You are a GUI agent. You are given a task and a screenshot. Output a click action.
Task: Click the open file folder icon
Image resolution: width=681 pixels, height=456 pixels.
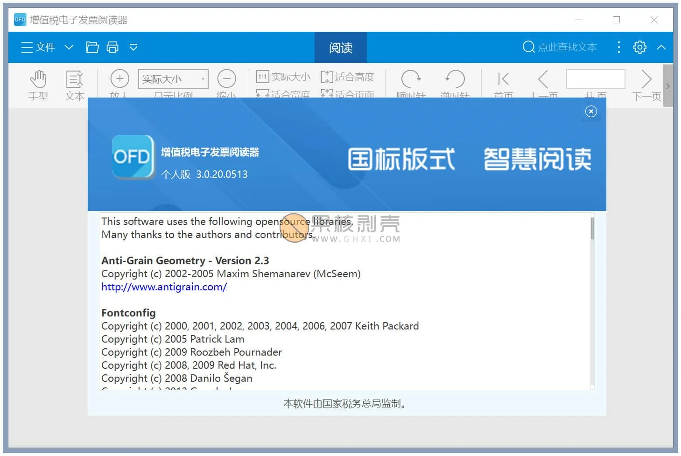tap(92, 47)
